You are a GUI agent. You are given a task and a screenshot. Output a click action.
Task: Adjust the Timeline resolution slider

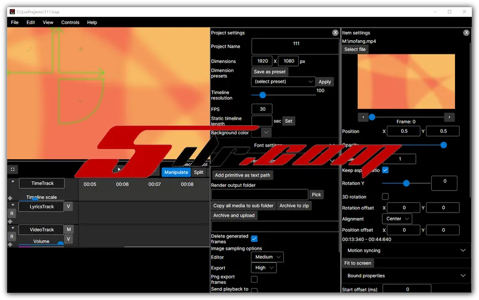coord(263,95)
